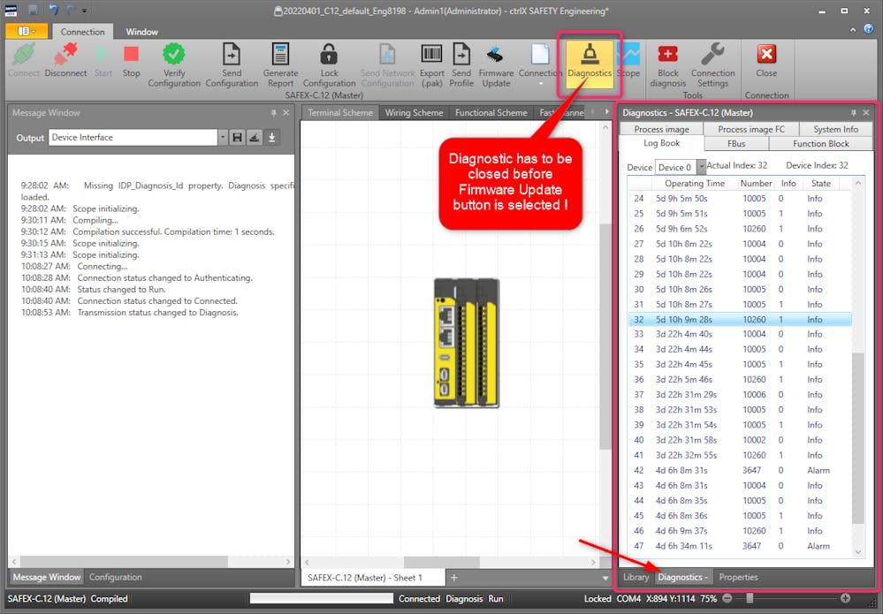
Task: Switch to the Configuration bottom tab
Action: pyautogui.click(x=116, y=578)
